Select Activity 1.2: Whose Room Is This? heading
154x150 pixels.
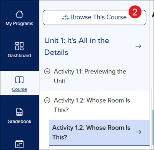click(92, 105)
